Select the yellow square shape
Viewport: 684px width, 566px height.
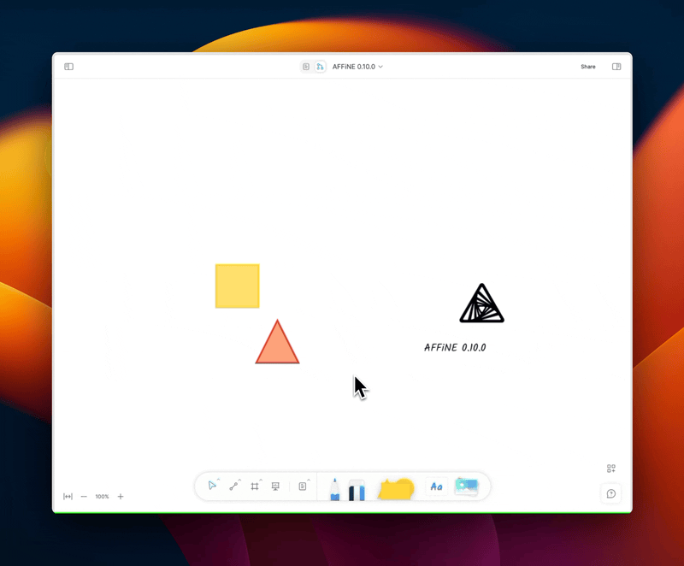click(x=238, y=286)
